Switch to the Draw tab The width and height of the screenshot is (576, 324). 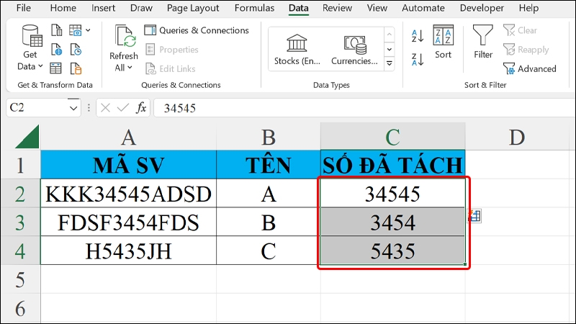pos(141,8)
